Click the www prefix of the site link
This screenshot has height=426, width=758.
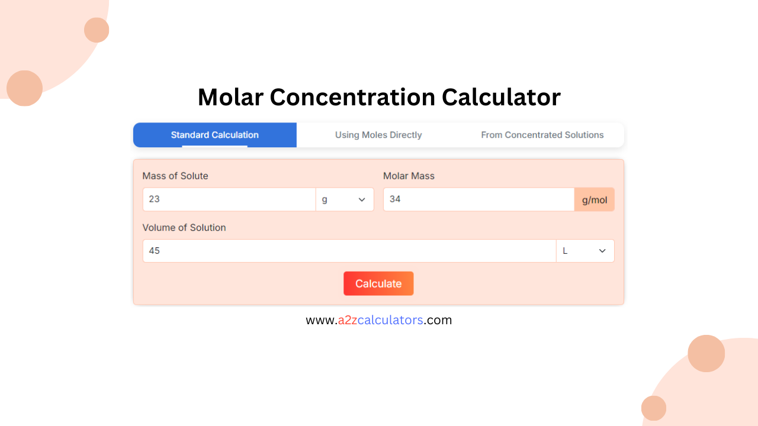point(320,319)
